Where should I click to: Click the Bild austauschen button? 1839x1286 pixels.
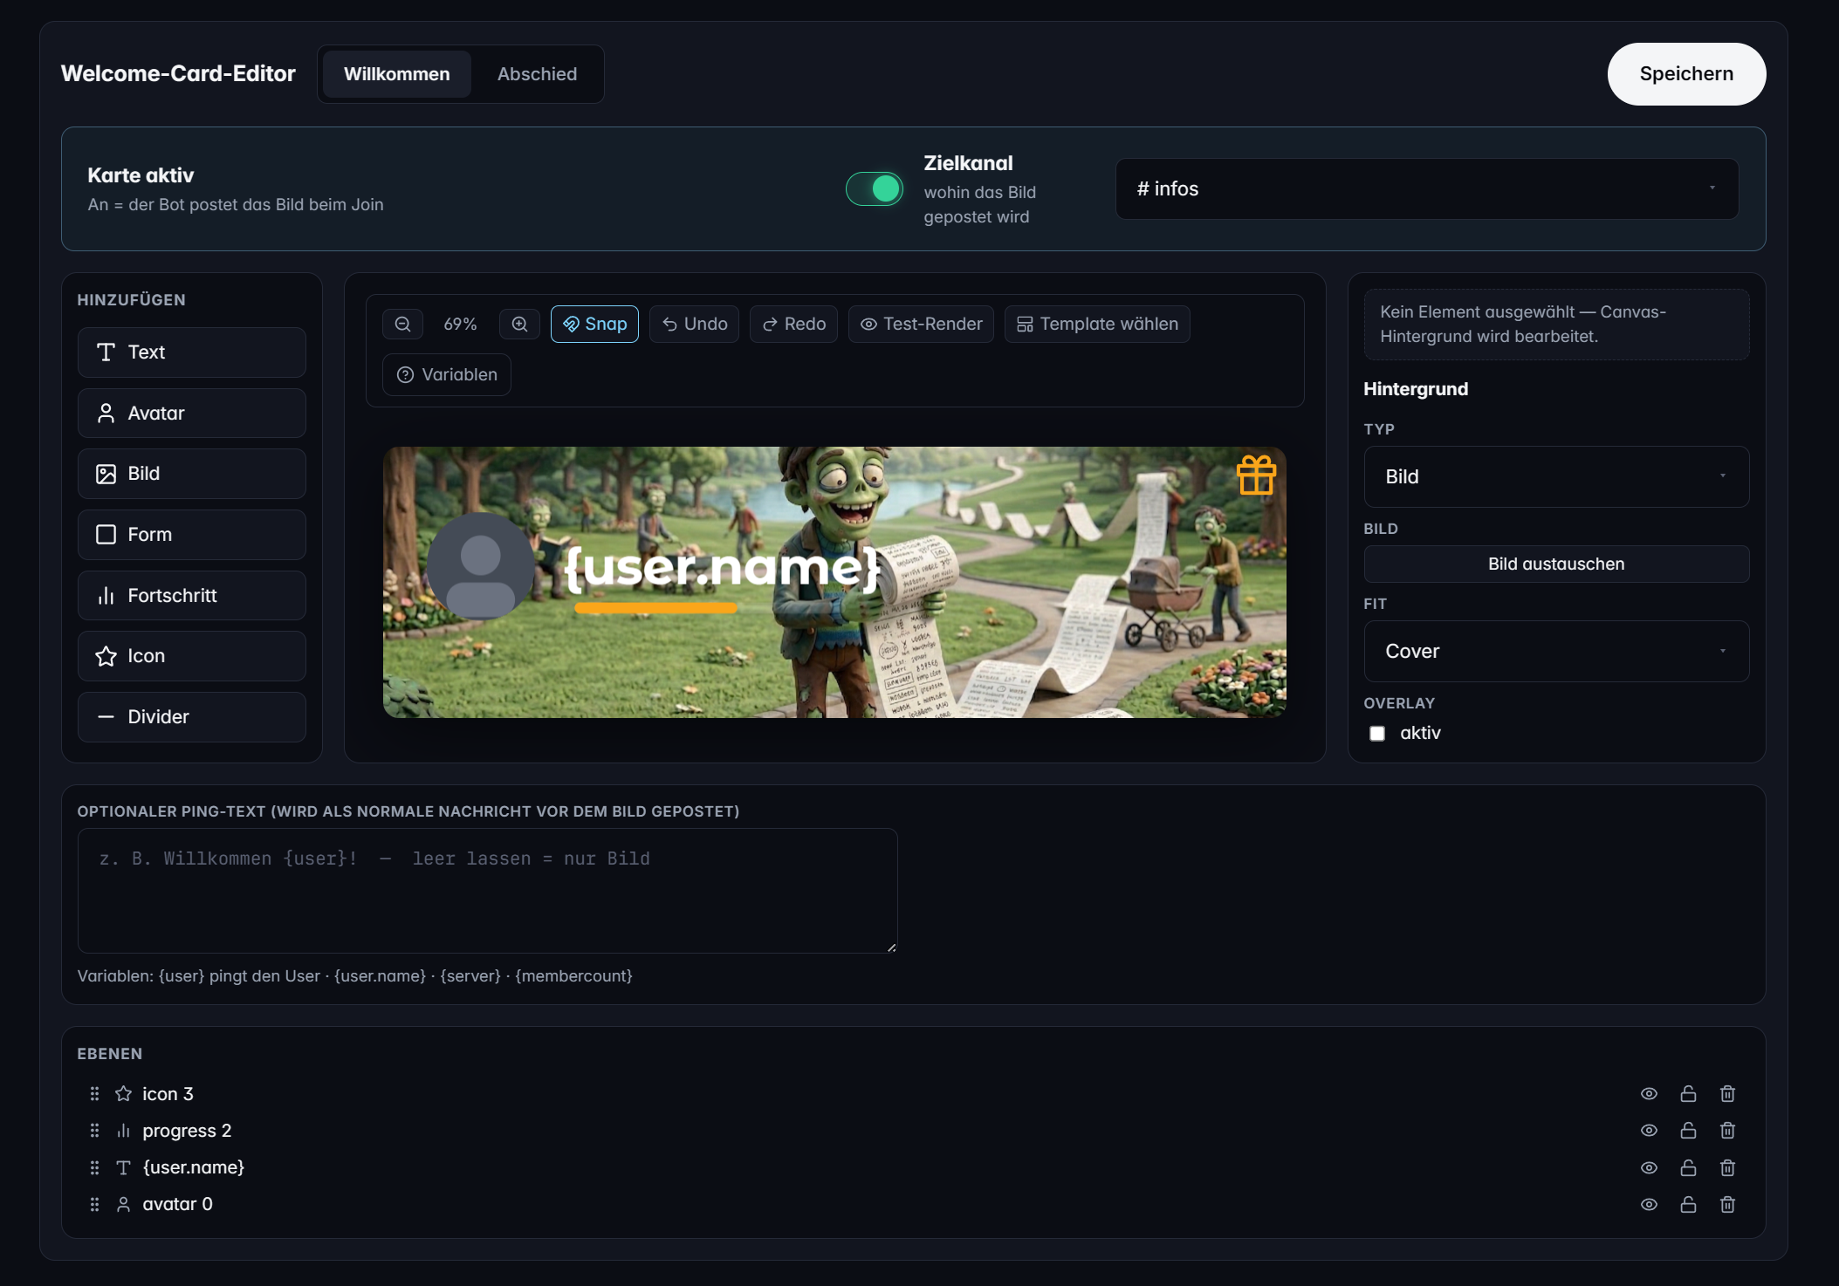[x=1555, y=564]
